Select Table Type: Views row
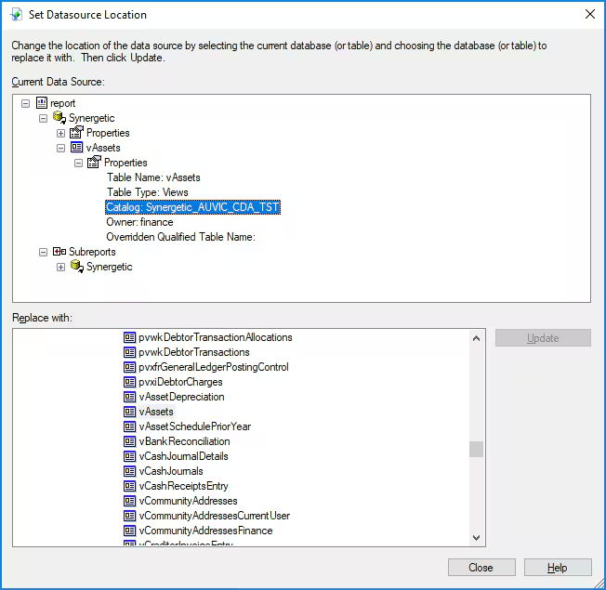The width and height of the screenshot is (606, 590). click(x=147, y=192)
